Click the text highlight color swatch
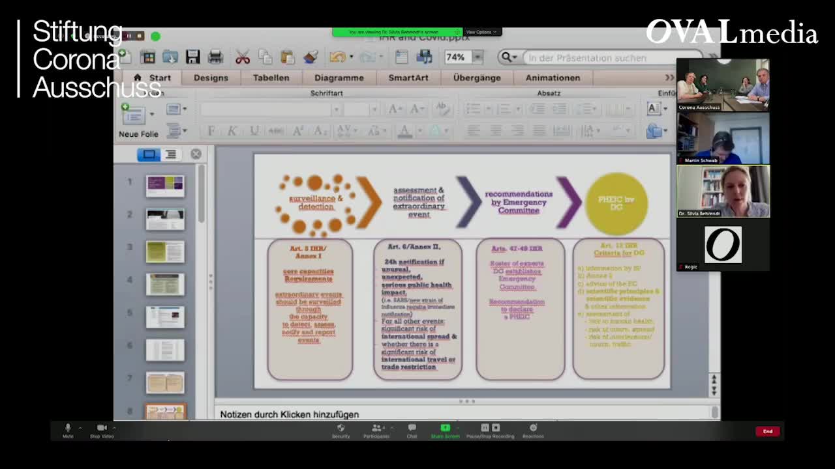The image size is (835, 469). [x=435, y=132]
